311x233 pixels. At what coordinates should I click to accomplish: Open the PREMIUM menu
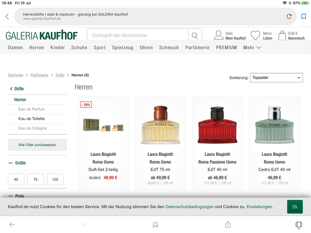(x=227, y=48)
